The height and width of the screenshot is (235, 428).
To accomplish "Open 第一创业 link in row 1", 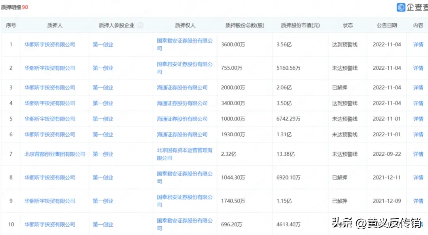I will (103, 44).
